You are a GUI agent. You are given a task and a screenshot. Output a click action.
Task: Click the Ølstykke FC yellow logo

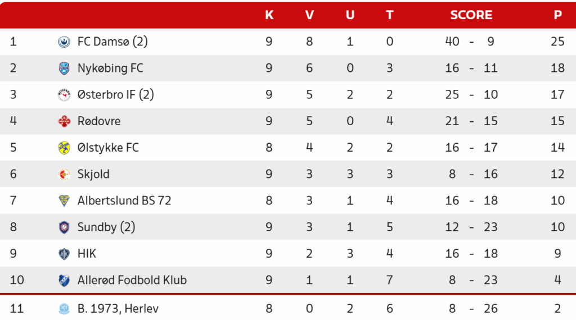(64, 148)
